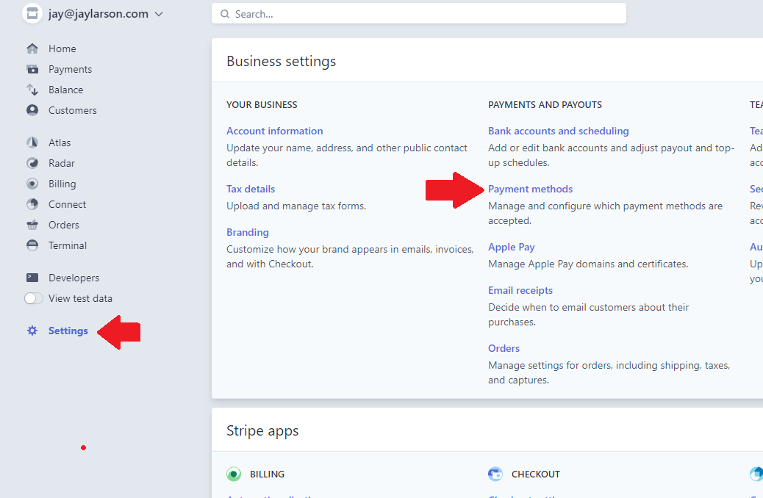Open the Orders settings link
The width and height of the screenshot is (763, 498).
coord(504,348)
